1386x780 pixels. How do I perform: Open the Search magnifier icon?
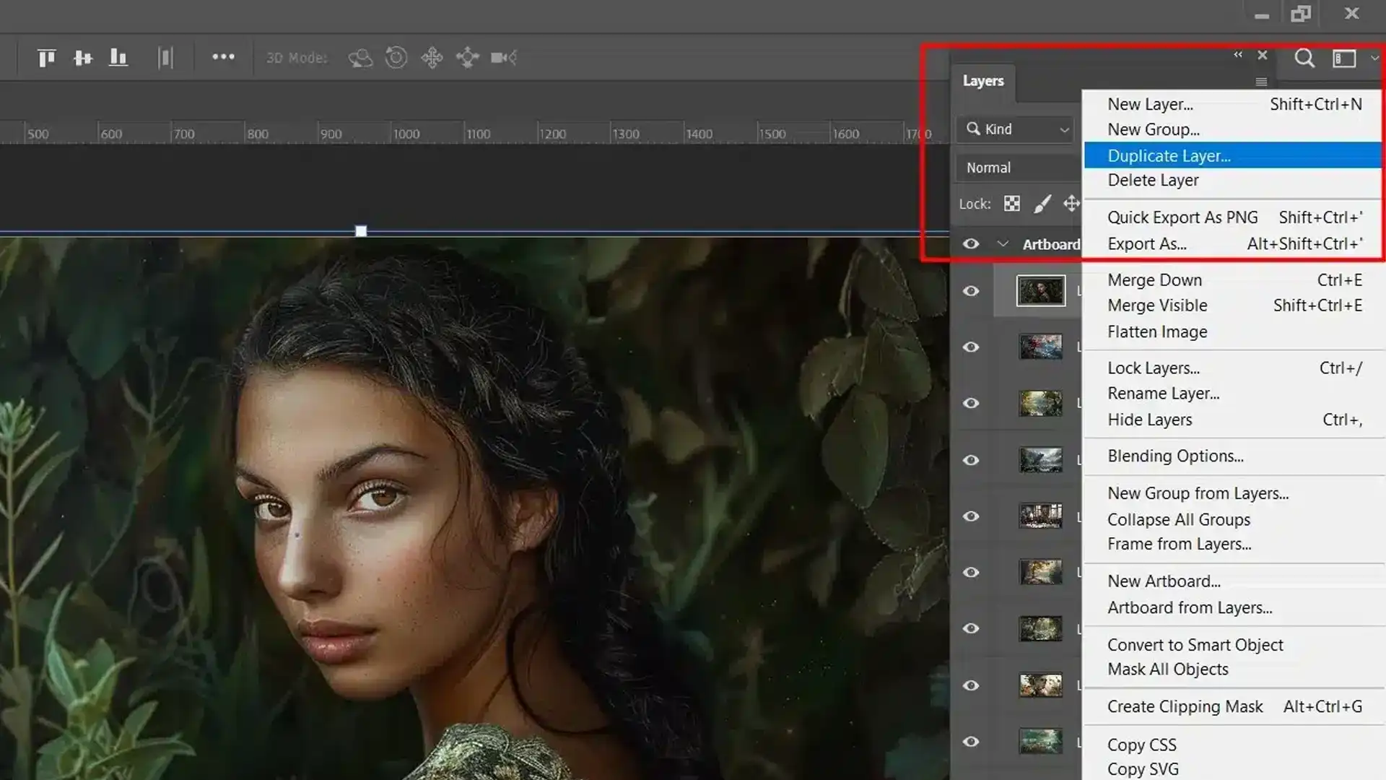1304,58
